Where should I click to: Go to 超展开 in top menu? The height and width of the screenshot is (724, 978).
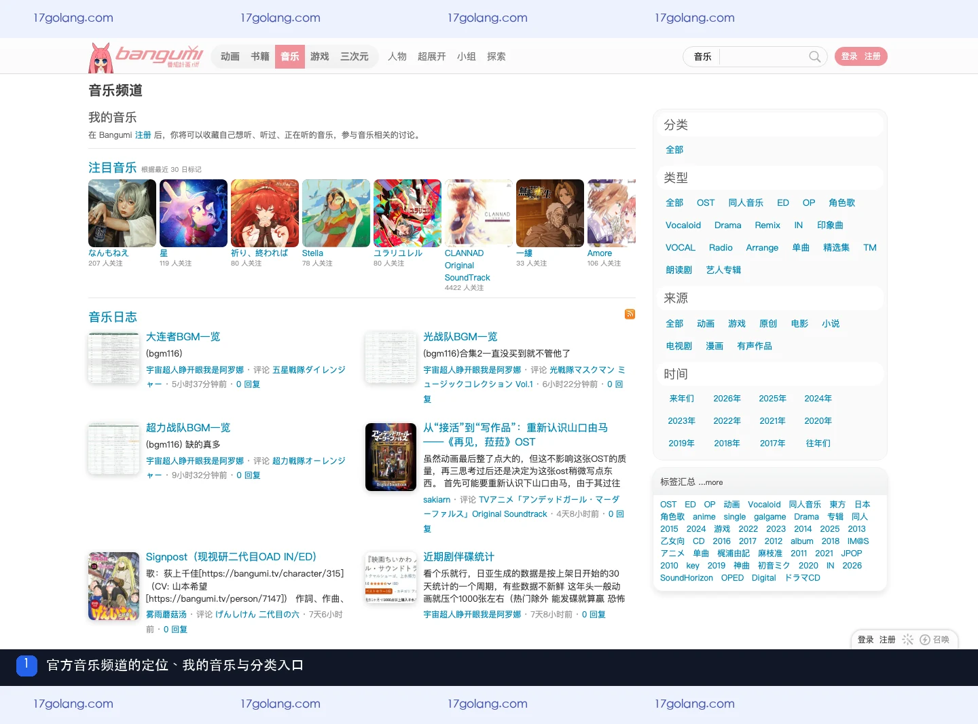(432, 56)
